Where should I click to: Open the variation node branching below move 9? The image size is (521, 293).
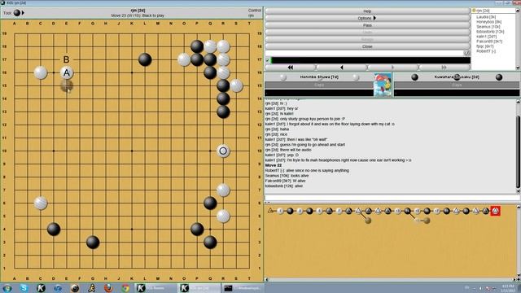368,221
